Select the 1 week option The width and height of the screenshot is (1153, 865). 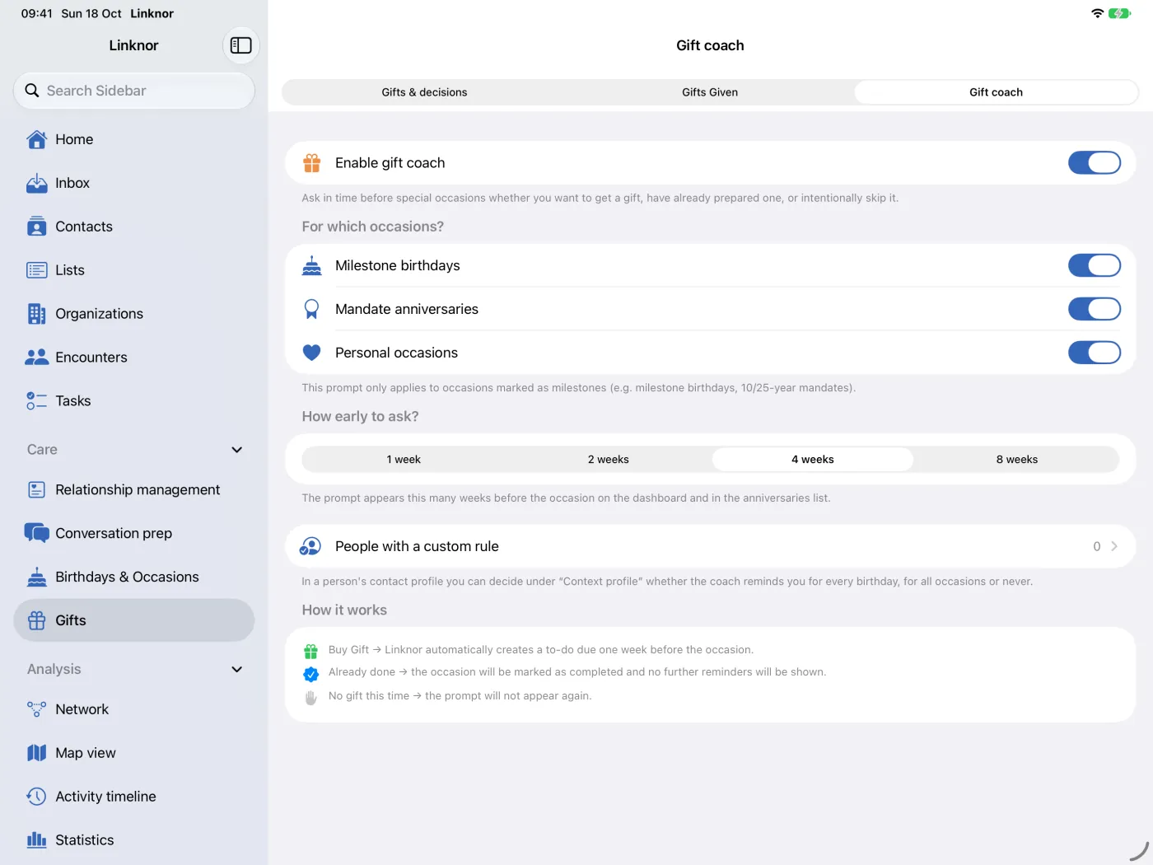(404, 460)
